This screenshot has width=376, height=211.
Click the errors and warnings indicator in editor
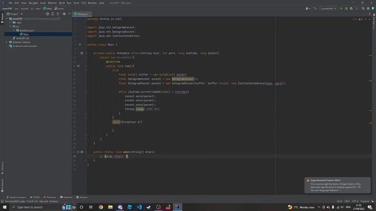point(358,19)
